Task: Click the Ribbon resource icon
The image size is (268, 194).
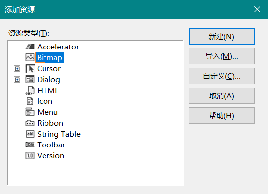Action: [x=30, y=123]
